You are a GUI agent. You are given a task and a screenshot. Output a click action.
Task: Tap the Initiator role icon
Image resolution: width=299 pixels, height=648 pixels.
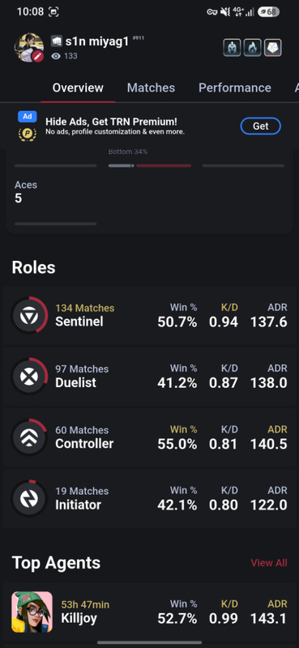[x=29, y=498]
